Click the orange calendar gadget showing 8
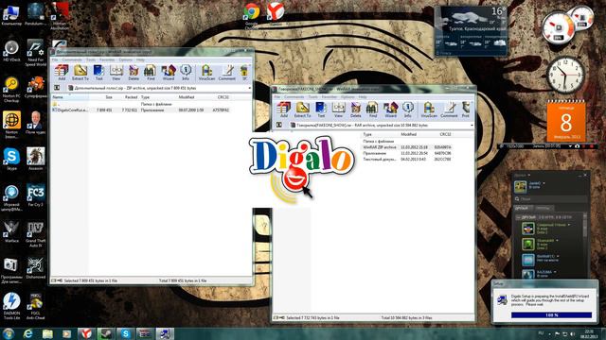The image size is (606, 340). [x=566, y=122]
